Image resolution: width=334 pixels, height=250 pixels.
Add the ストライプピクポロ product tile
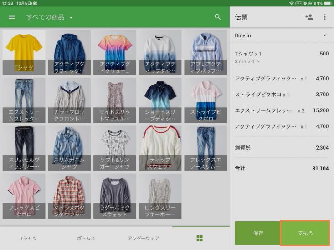click(206, 100)
